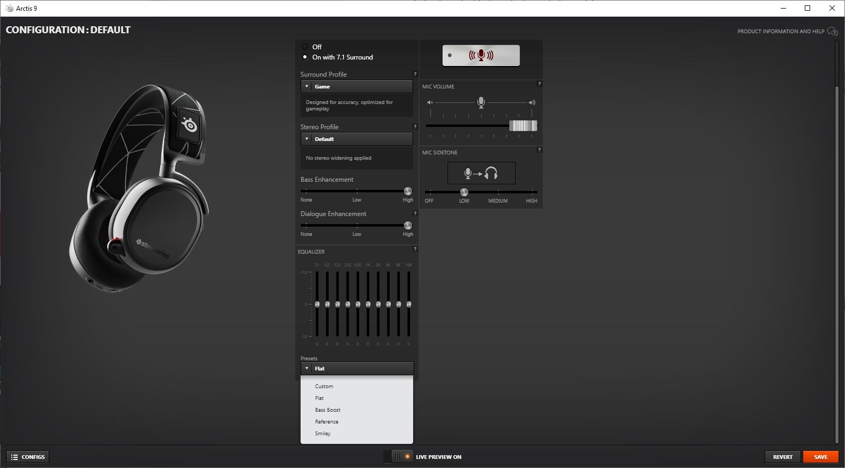Click the mic volume slider handle
The image size is (845, 468).
point(523,125)
